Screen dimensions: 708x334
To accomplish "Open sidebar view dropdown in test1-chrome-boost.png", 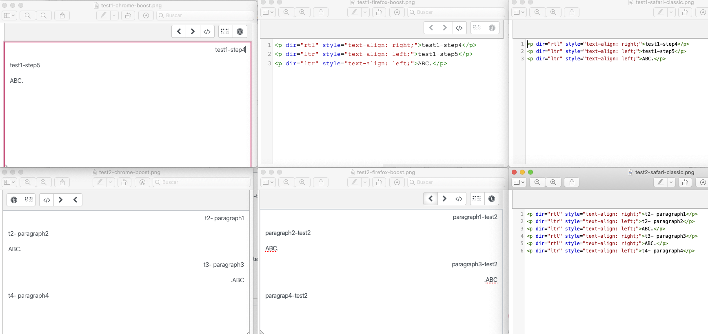I will pyautogui.click(x=9, y=15).
